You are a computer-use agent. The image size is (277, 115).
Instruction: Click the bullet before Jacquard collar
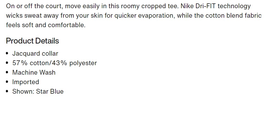point(7,54)
